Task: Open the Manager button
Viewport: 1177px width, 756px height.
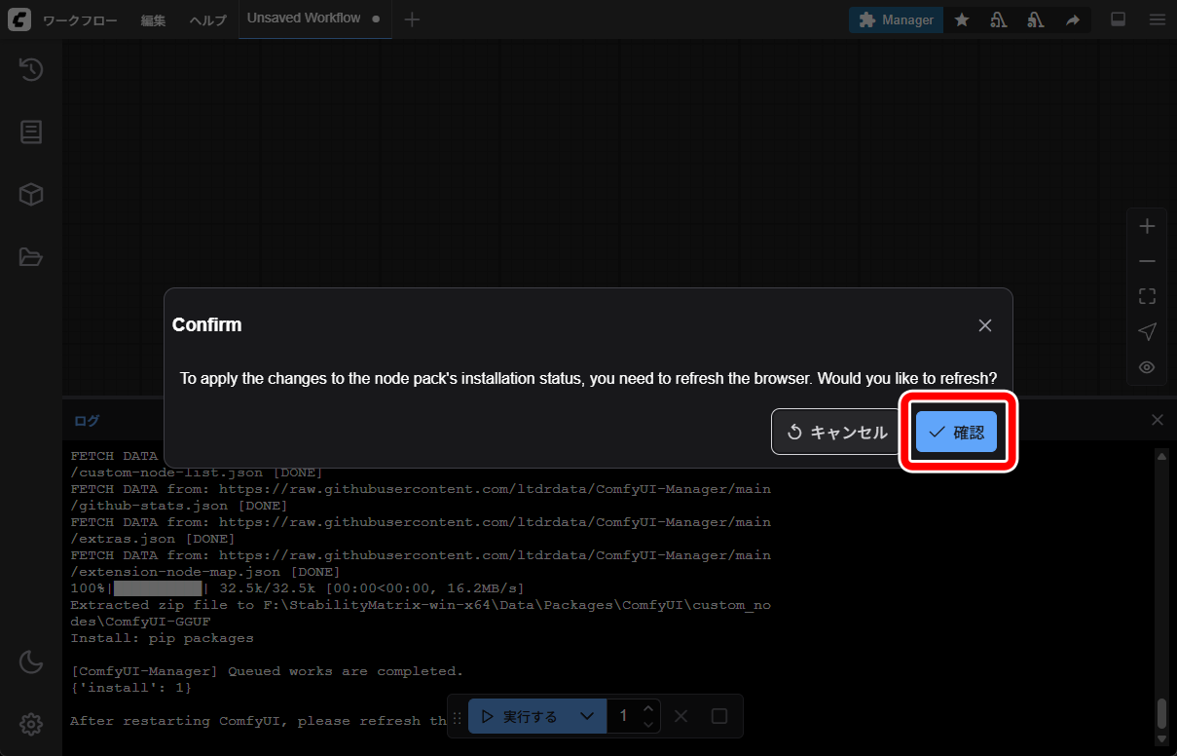Action: pyautogui.click(x=896, y=19)
